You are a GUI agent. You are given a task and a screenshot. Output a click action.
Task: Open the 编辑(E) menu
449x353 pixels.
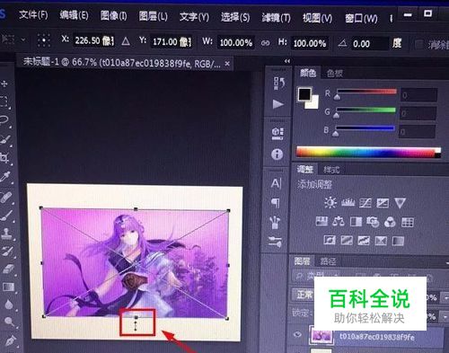coord(74,14)
